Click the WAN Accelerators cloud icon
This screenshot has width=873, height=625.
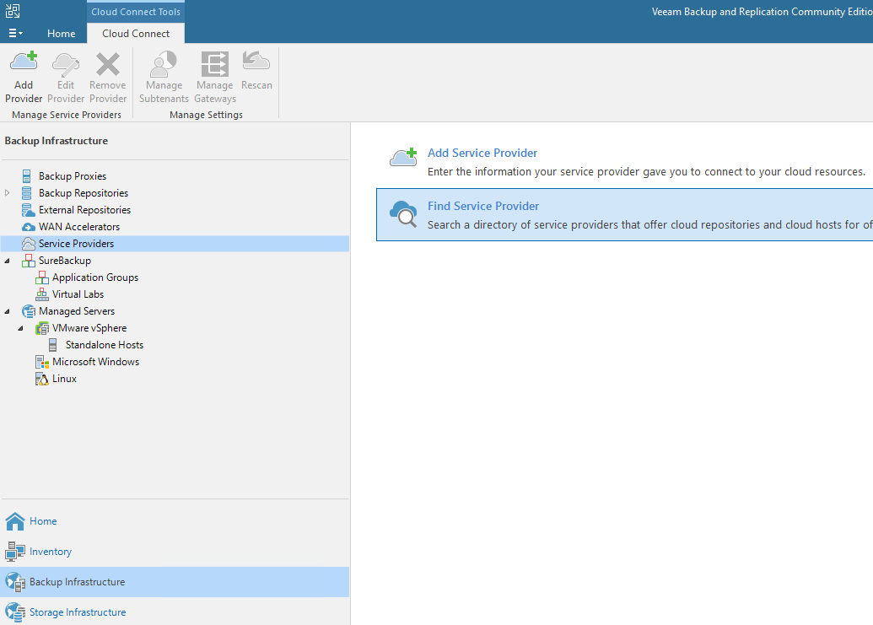(28, 227)
